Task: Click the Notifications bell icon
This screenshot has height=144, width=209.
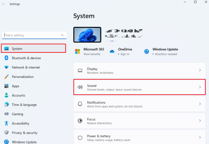Action: point(80,104)
